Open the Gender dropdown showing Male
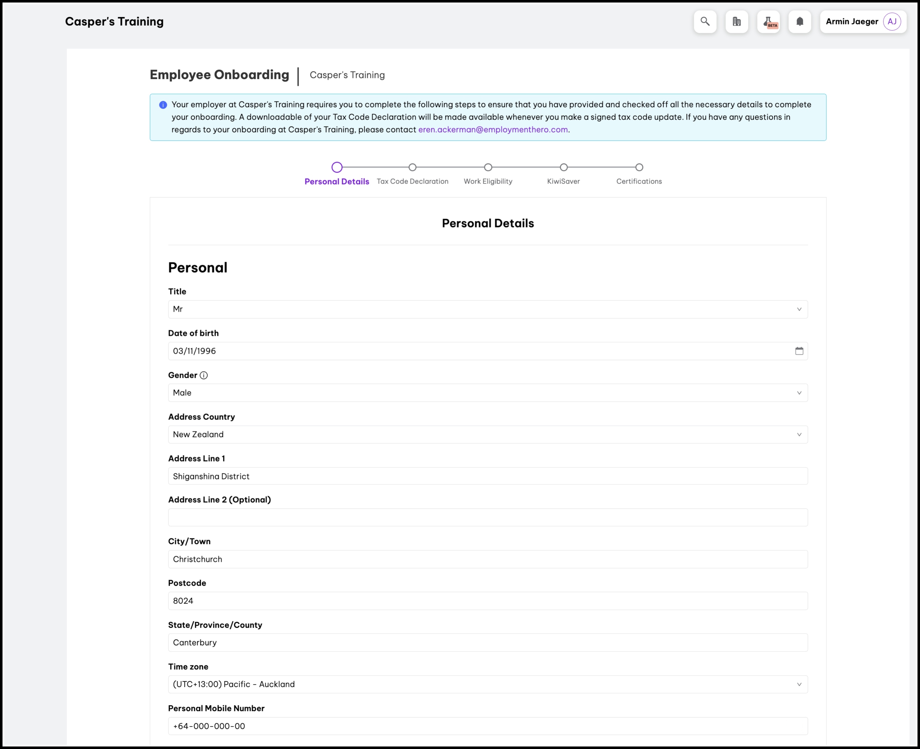Screen dimensions: 920x749 [x=488, y=393]
